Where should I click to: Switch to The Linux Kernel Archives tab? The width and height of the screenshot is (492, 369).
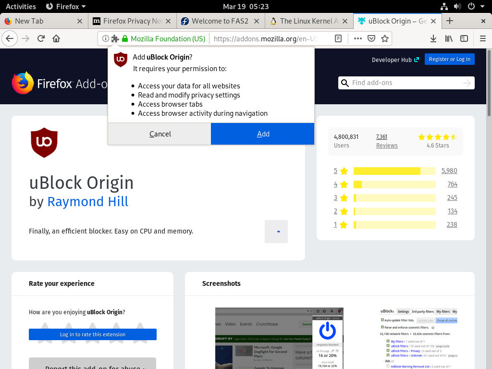click(x=309, y=21)
